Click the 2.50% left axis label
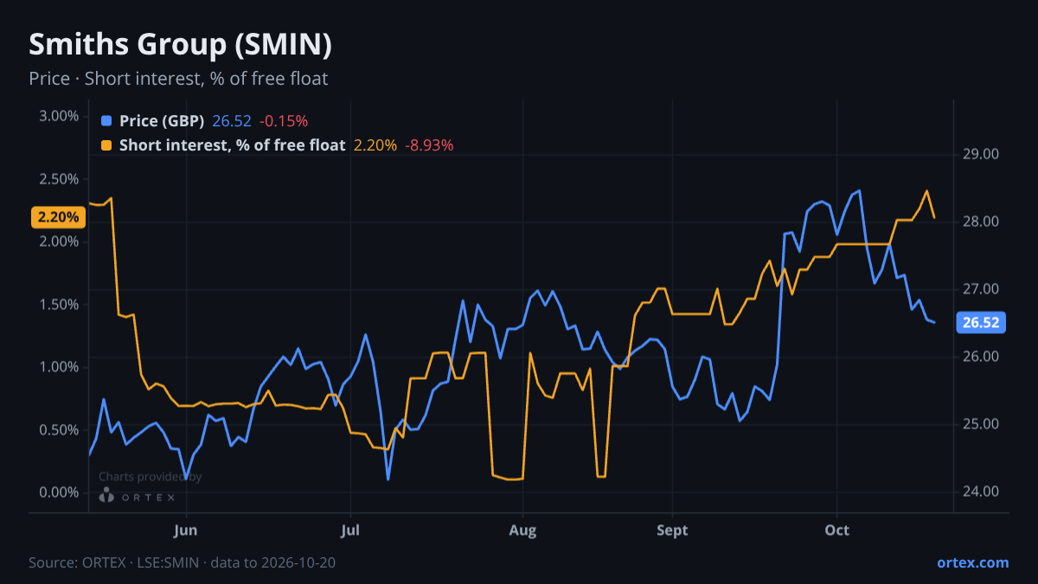The width and height of the screenshot is (1038, 584). (x=60, y=179)
